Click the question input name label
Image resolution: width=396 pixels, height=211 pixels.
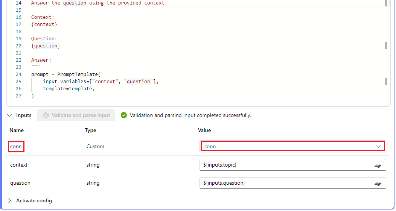(20, 183)
